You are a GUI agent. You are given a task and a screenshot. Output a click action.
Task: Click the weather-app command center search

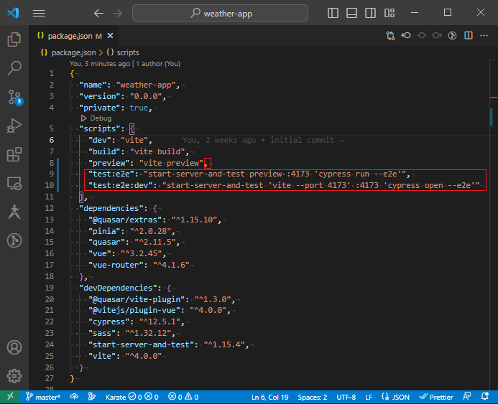pyautogui.click(x=220, y=14)
